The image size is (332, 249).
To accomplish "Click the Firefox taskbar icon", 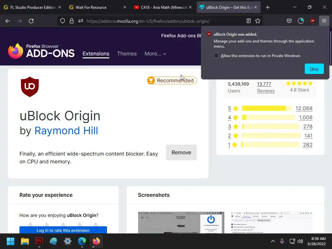I will (x=96, y=241).
